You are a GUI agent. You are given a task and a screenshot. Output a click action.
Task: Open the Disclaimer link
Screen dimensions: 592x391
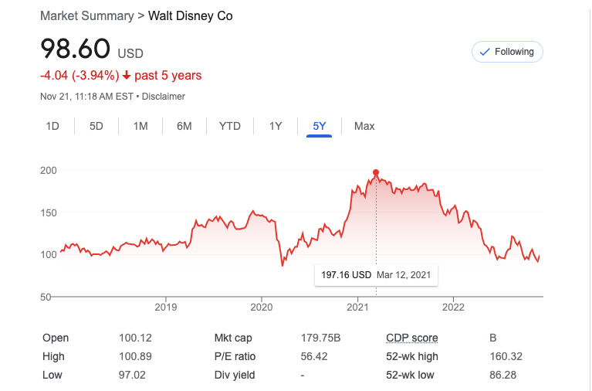(x=164, y=97)
